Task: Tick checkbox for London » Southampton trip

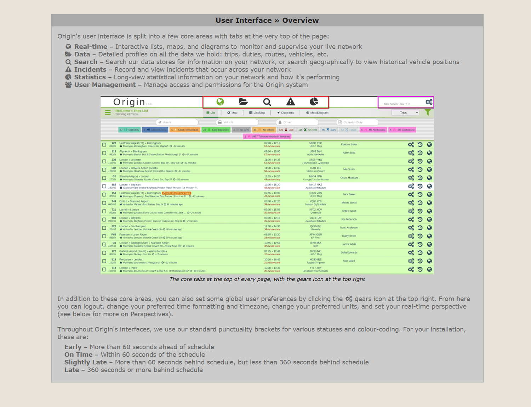Action: (x=104, y=228)
